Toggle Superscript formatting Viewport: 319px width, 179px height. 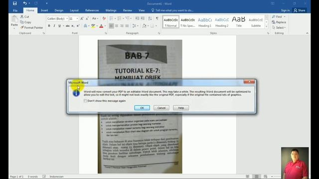[x=78, y=26]
